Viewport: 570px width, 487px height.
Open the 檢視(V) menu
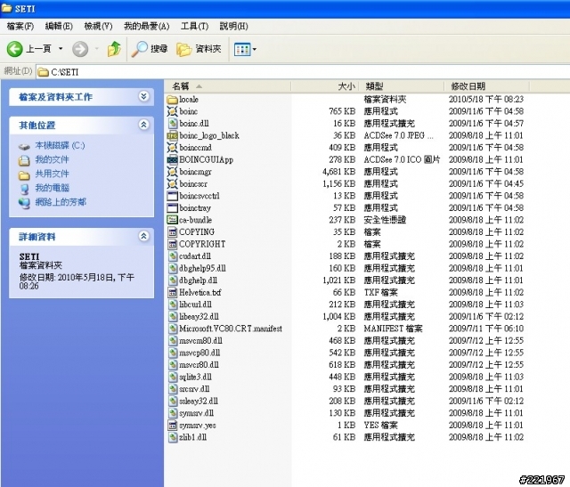(x=98, y=26)
